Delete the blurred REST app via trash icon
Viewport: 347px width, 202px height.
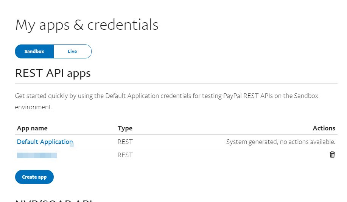coord(332,155)
